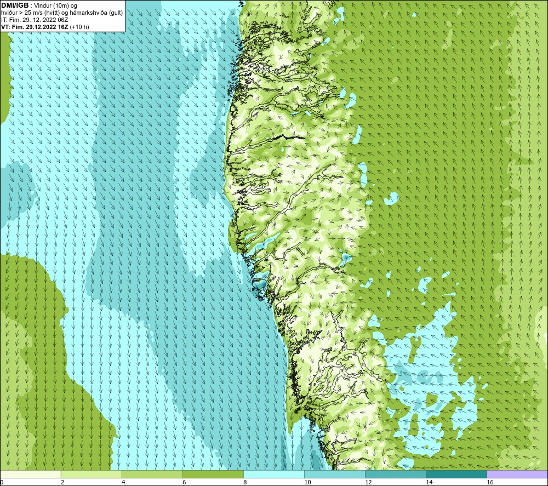Click the pale green 2-4 m/s legend swatch
548x486 pixels.
point(92,474)
